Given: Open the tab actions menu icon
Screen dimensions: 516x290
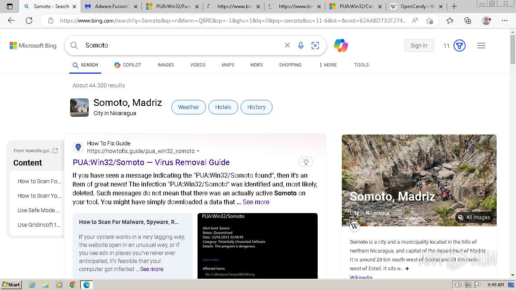Looking at the screenshot, I should [10, 6].
